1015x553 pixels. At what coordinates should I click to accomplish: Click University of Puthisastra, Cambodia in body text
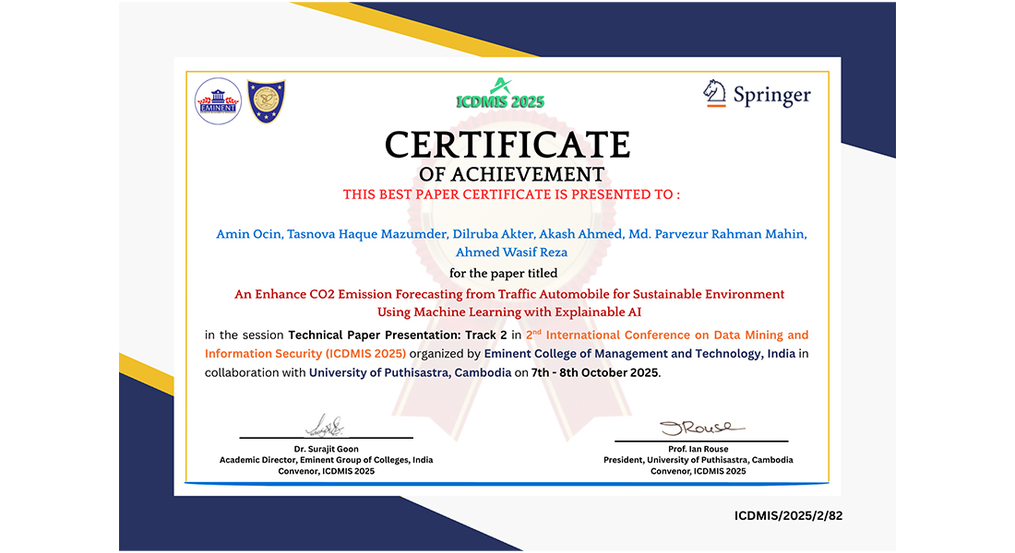410,373
